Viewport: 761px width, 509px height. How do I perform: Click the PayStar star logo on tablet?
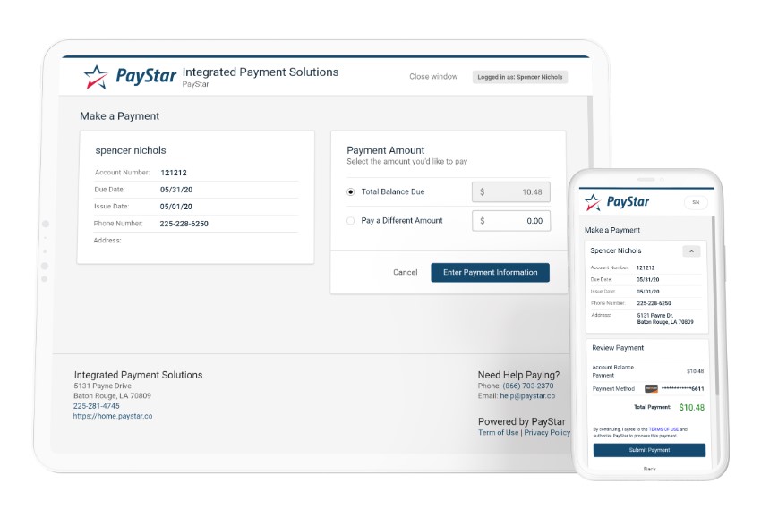coord(96,77)
